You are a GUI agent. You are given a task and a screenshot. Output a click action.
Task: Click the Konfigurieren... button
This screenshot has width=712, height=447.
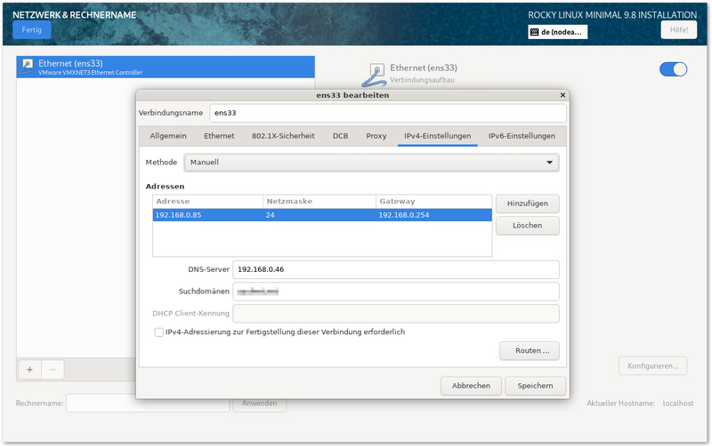pos(652,366)
